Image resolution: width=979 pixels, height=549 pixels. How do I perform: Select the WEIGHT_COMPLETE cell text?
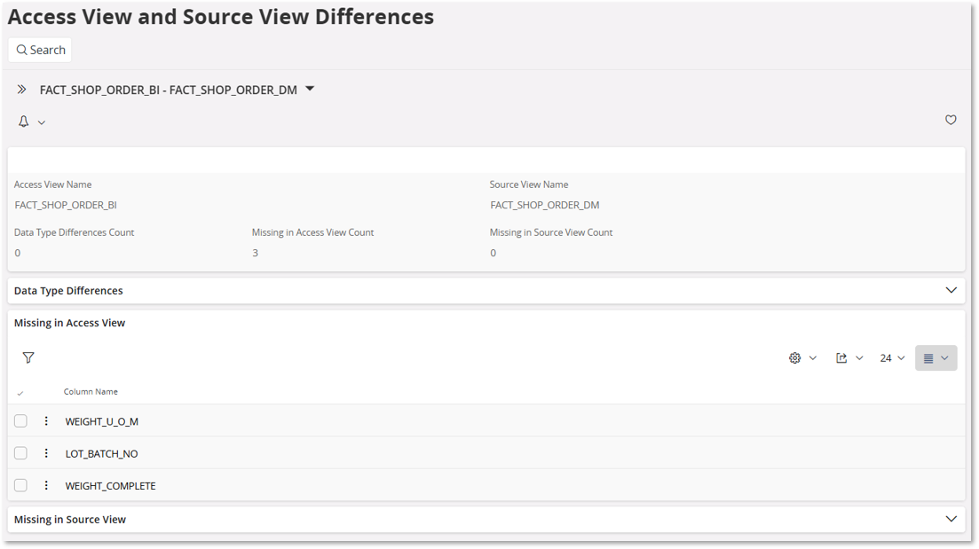(111, 486)
